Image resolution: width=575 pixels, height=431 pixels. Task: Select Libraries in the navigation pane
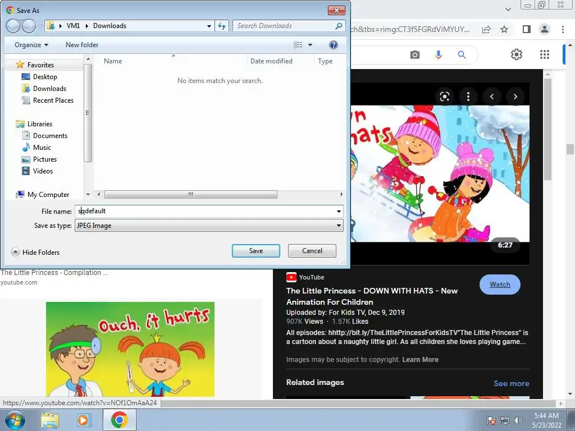(x=40, y=124)
